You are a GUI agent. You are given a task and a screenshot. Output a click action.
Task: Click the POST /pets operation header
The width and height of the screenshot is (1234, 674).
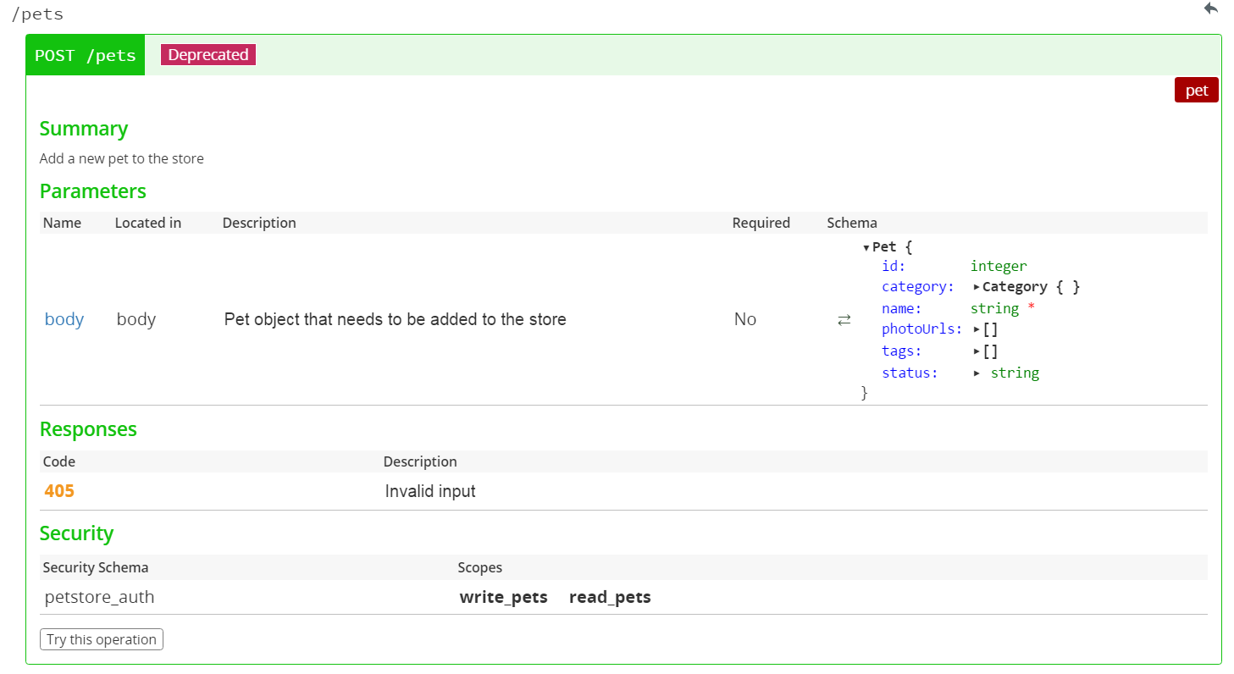pyautogui.click(x=86, y=56)
